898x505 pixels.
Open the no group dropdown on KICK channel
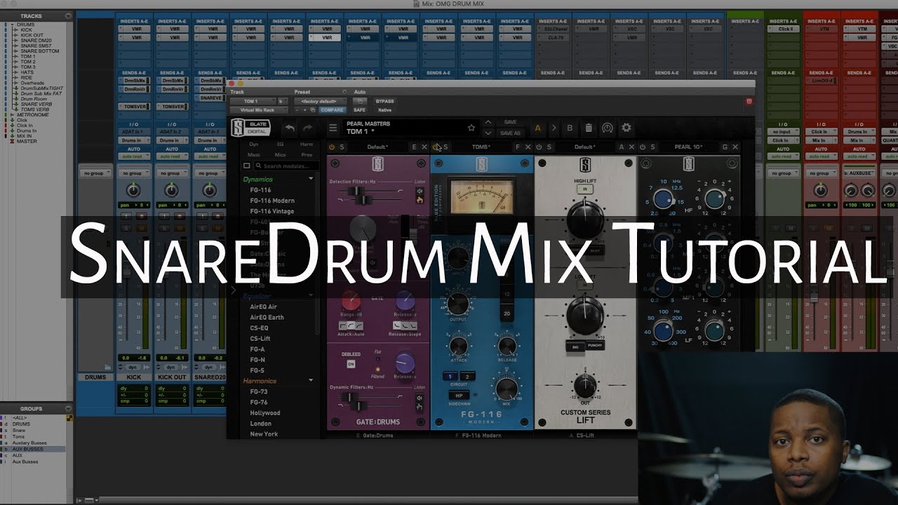134,173
